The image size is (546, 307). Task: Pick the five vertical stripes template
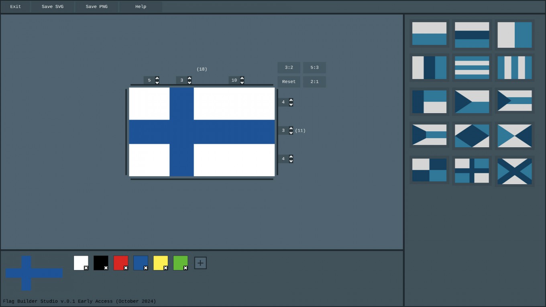point(514,67)
